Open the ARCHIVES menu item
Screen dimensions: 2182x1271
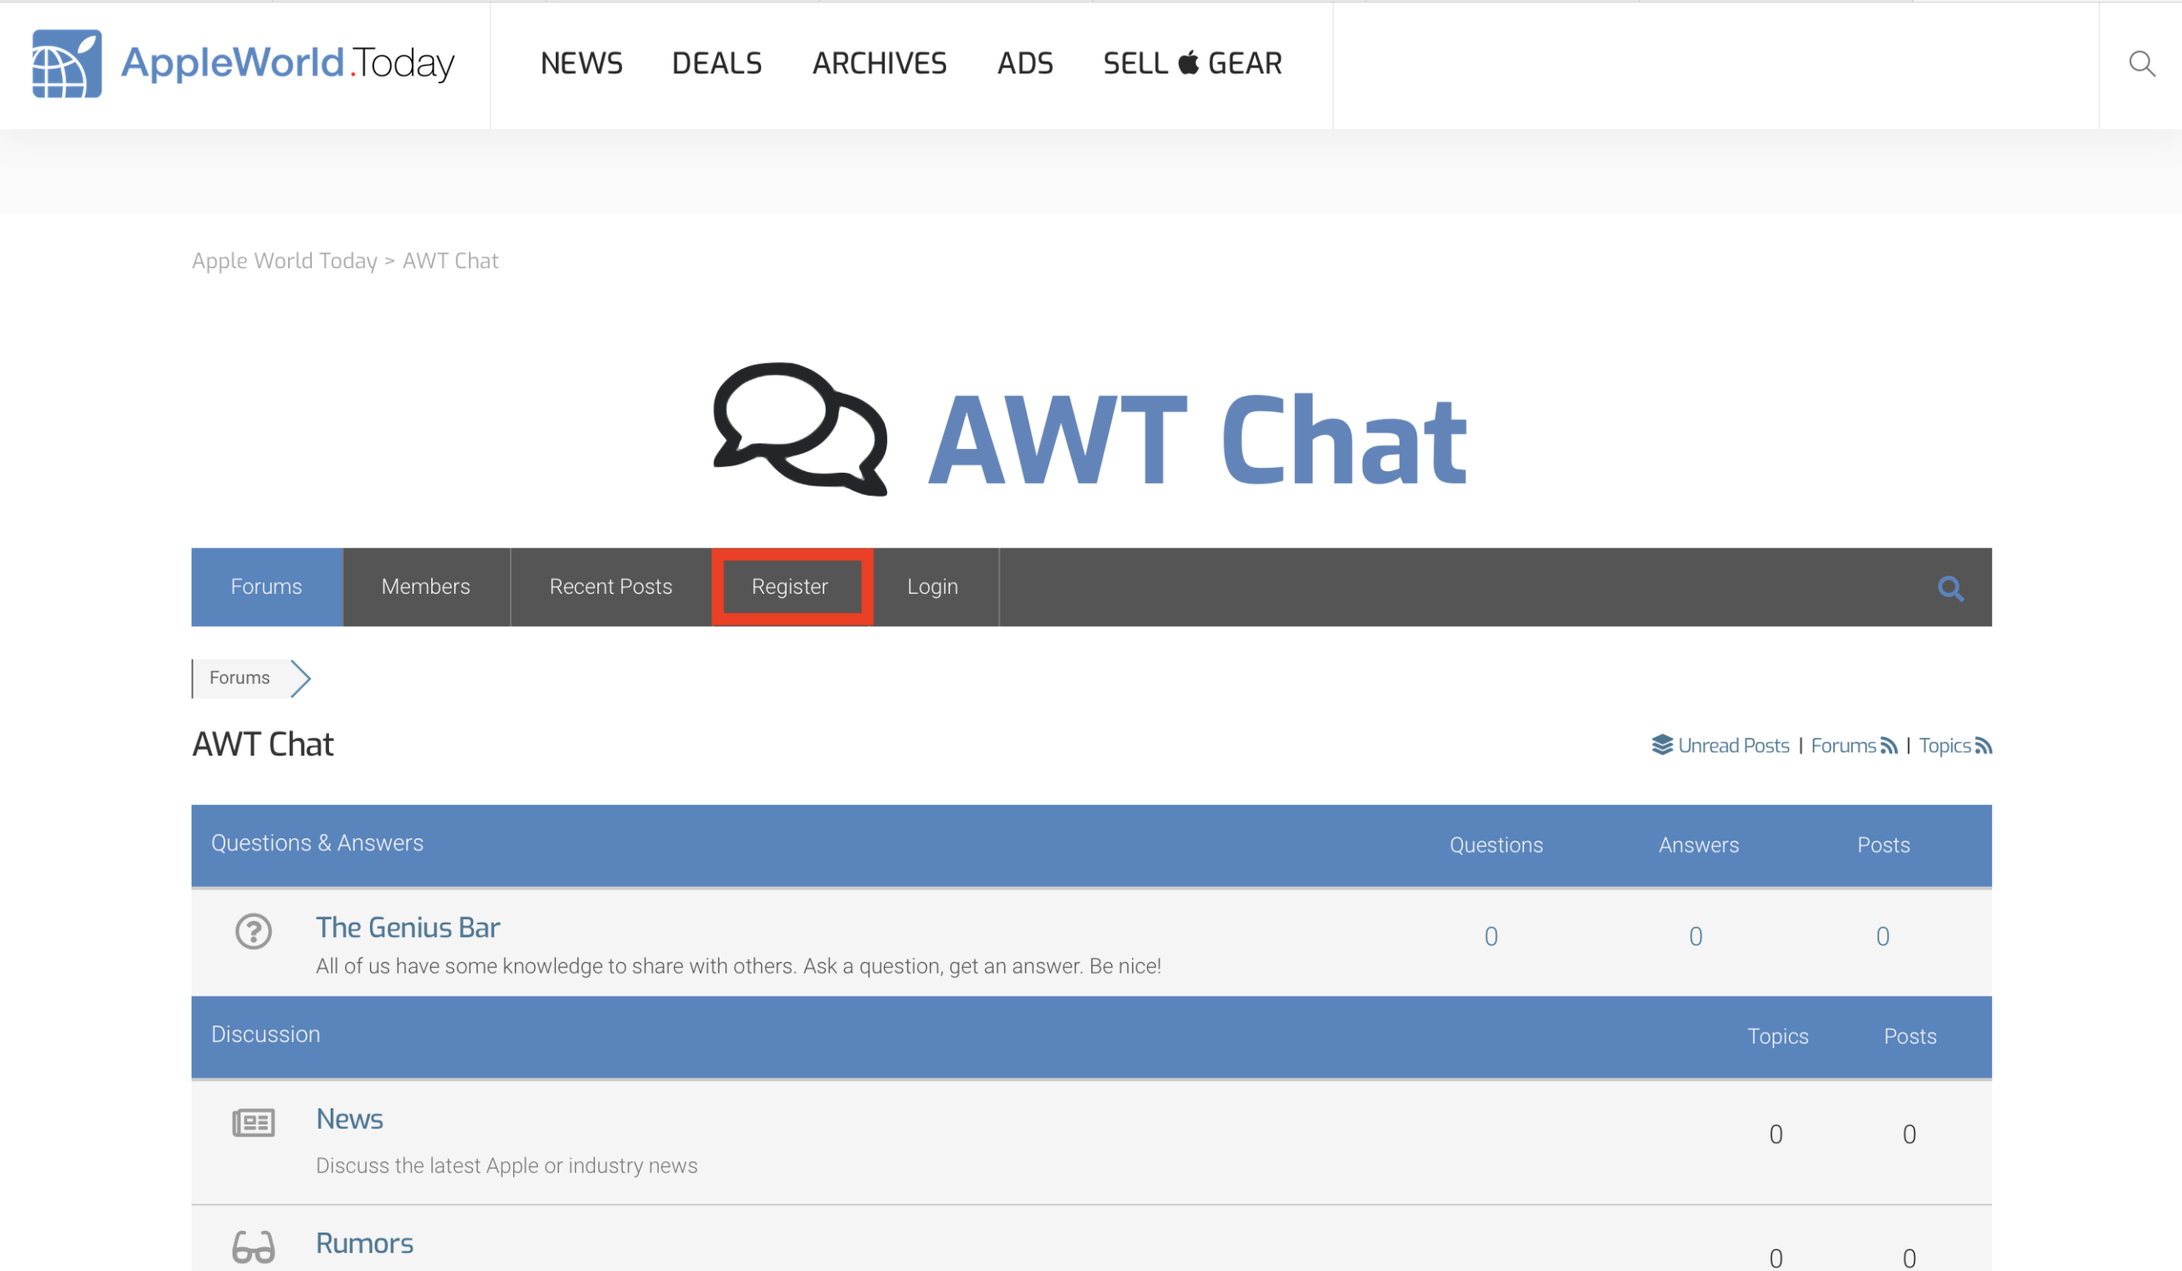click(x=879, y=63)
